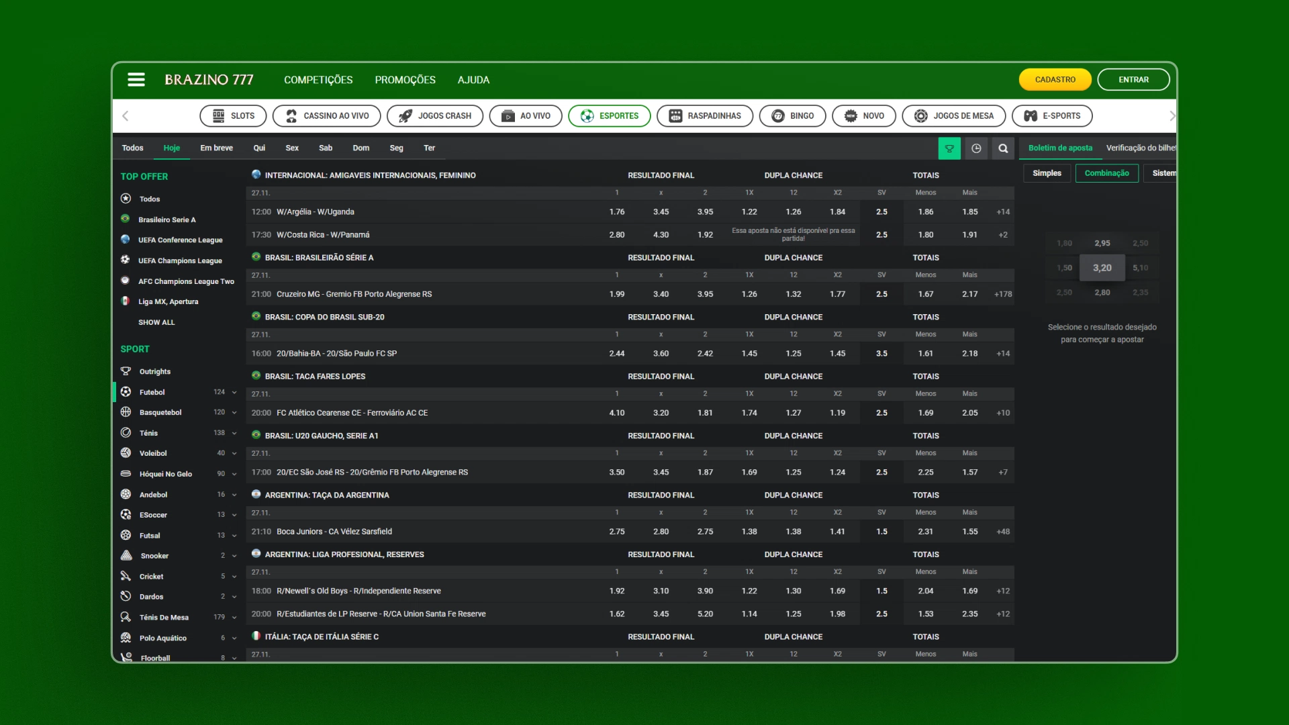The image size is (1289, 725).
Task: Toggle the Simples bet slip tab
Action: pos(1047,173)
